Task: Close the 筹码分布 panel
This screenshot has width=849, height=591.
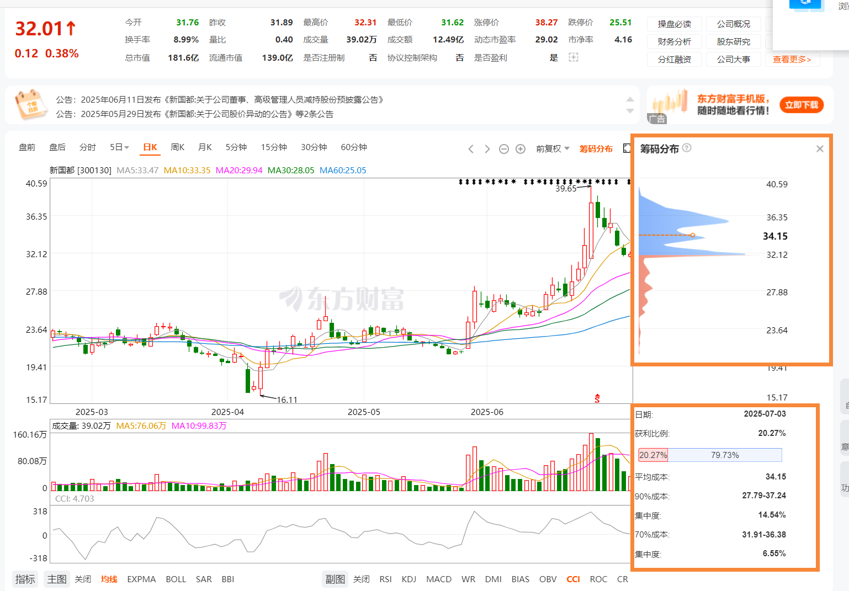Action: click(x=820, y=148)
